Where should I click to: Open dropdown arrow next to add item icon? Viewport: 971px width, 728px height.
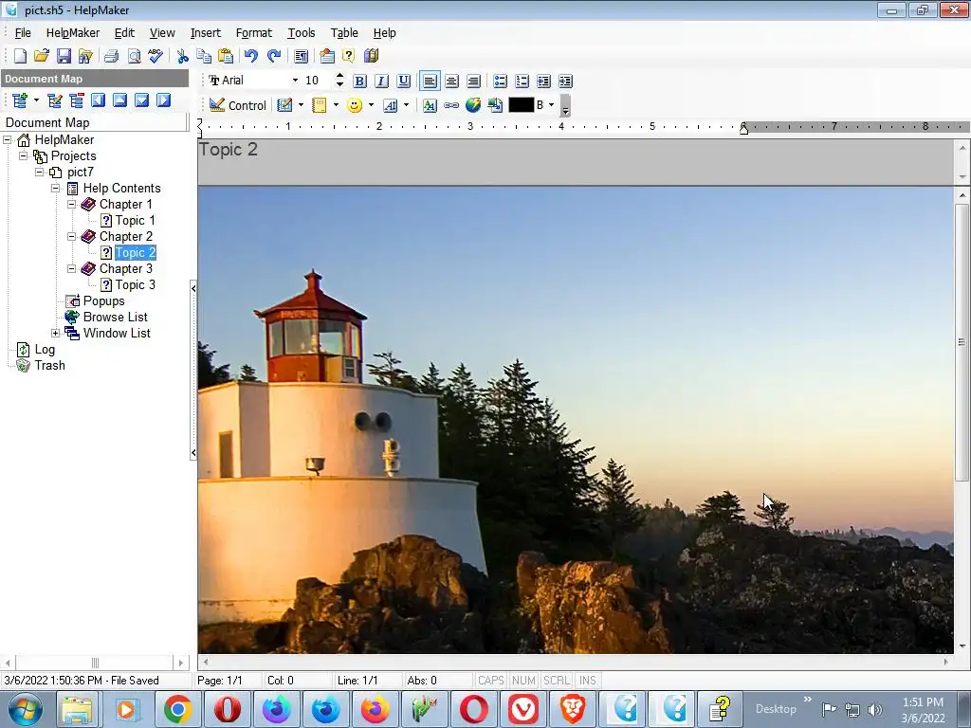point(36,100)
